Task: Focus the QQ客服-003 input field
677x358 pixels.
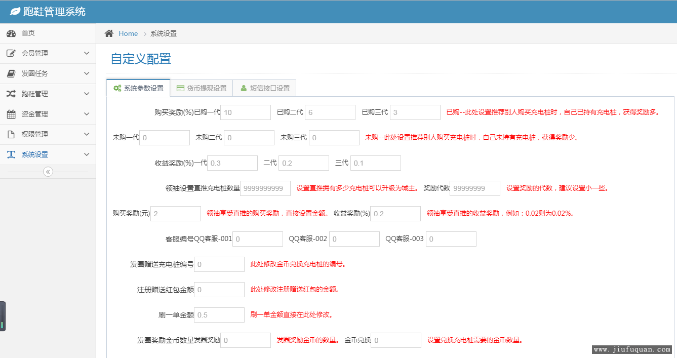Action: click(451, 239)
